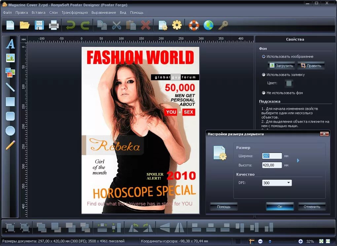Save the document with the floppy disk icon

pos(39,25)
